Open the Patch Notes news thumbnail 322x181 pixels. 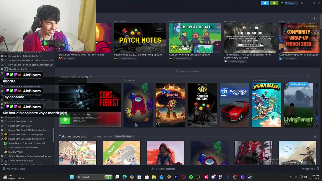[x=140, y=38]
